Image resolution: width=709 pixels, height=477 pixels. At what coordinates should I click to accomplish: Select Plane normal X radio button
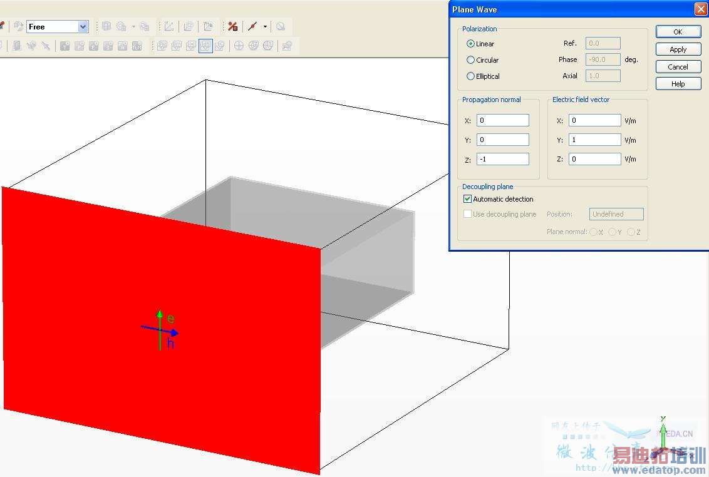(x=593, y=232)
